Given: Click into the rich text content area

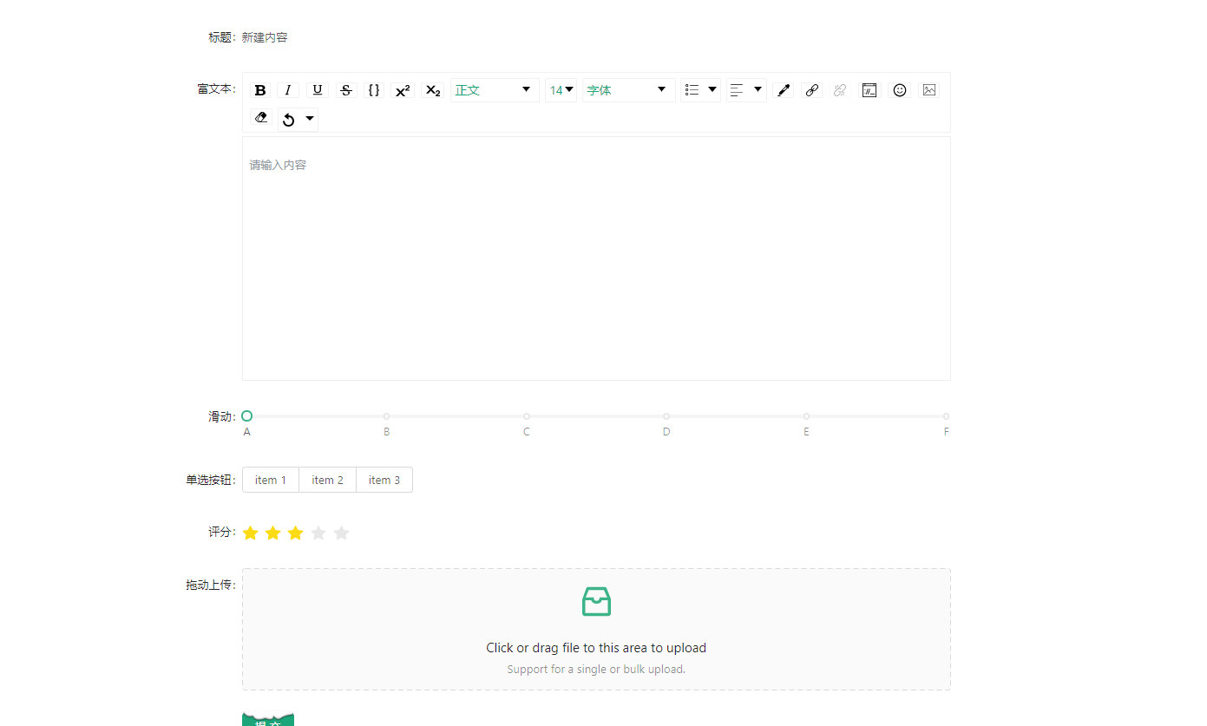Looking at the screenshot, I should (596, 258).
